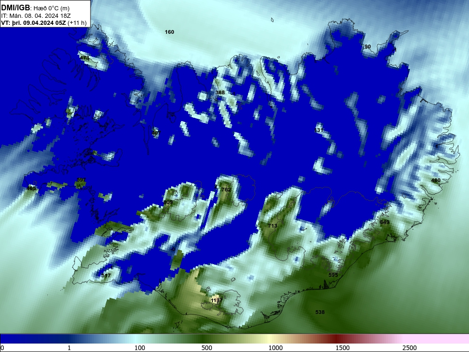Click the map value 595
The height and width of the screenshot is (352, 469).
tap(333, 275)
